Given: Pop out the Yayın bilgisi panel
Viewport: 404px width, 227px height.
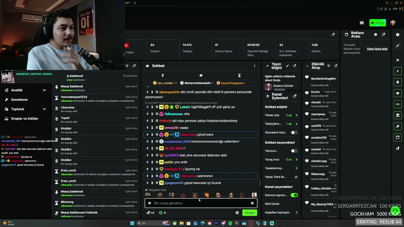Looking at the screenshot, I should 294,66.
